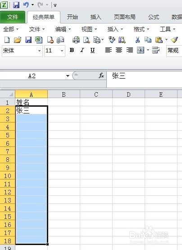Click the document permission restriction icon
This screenshot has width=182, height=250.
click(x=50, y=40)
